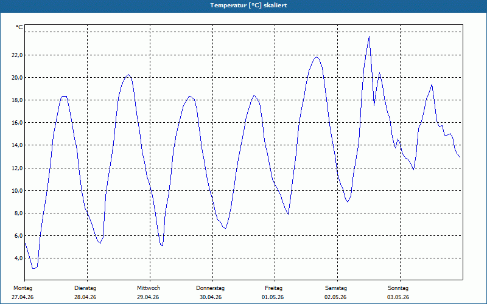The height and width of the screenshot is (304, 487).
Task: Click the "Sonntag" day label
Action: tap(398, 288)
